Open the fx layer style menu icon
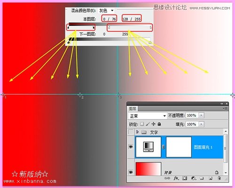Image resolution: width=235 pixels, height=188 pixels. 176,178
